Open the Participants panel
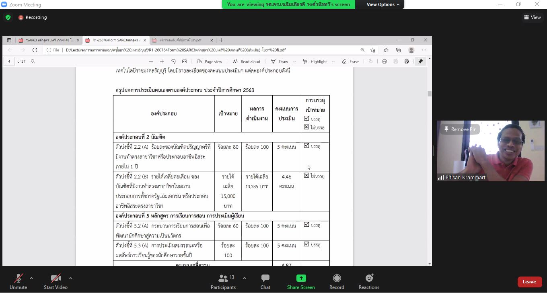Viewport: 547px width, 293px height. (x=223, y=282)
